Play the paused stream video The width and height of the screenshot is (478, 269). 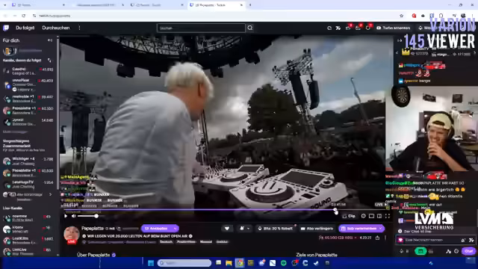[x=66, y=216]
